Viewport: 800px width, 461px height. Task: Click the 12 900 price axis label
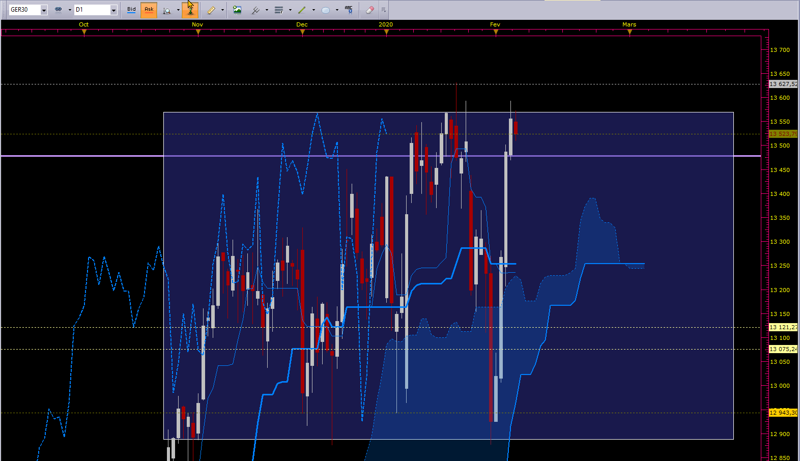pyautogui.click(x=780, y=434)
